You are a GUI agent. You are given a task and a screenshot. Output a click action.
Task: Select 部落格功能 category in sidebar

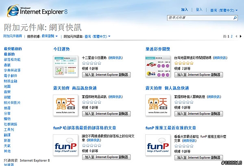pos(12,60)
